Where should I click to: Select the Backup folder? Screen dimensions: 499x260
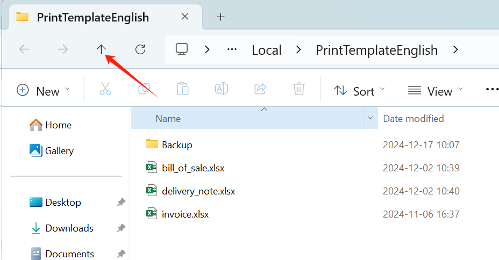click(x=177, y=145)
